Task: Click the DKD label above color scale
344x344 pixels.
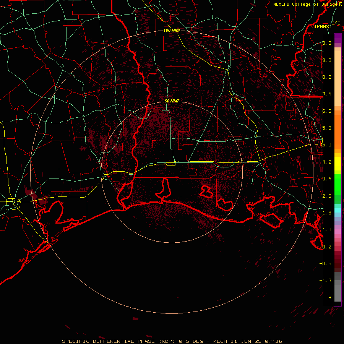Action: coord(336,23)
